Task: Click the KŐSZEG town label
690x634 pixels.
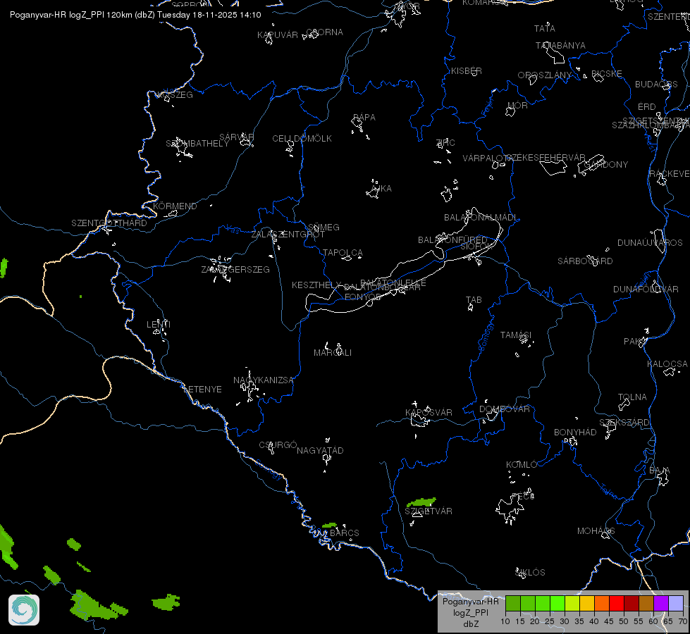Action: tap(175, 95)
